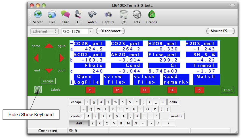Viewport: 241px width, 138px height.
Task: Select <add remark> soft key label
Action: point(176,79)
